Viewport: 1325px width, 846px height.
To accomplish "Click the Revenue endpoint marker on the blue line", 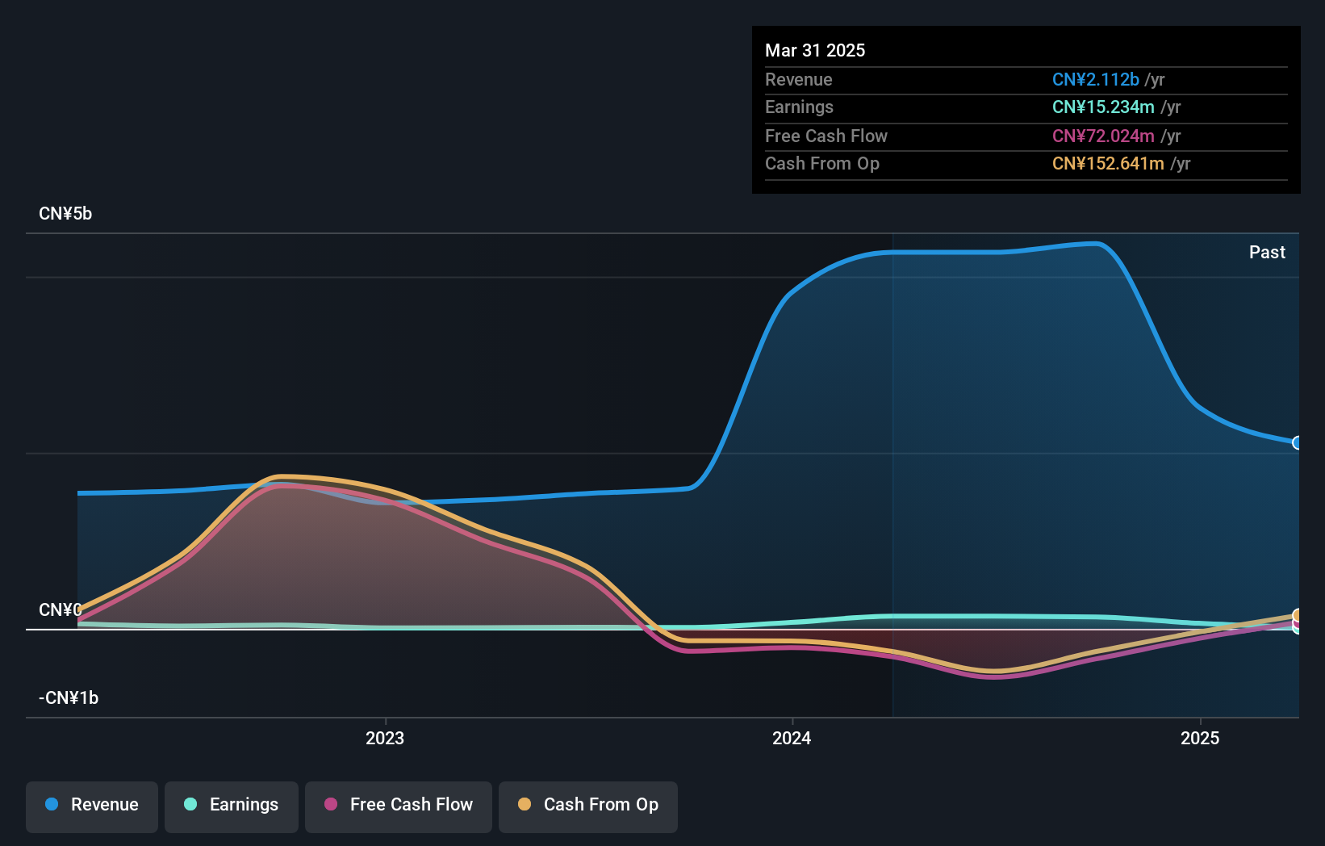I will click(x=1297, y=442).
